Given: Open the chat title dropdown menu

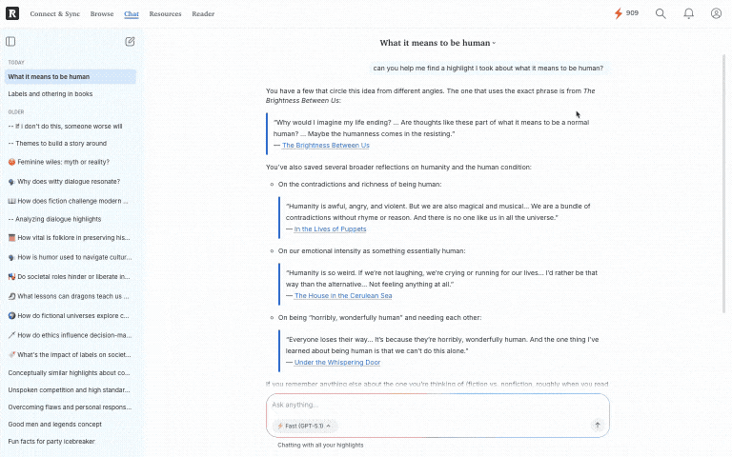Looking at the screenshot, I should 437,43.
